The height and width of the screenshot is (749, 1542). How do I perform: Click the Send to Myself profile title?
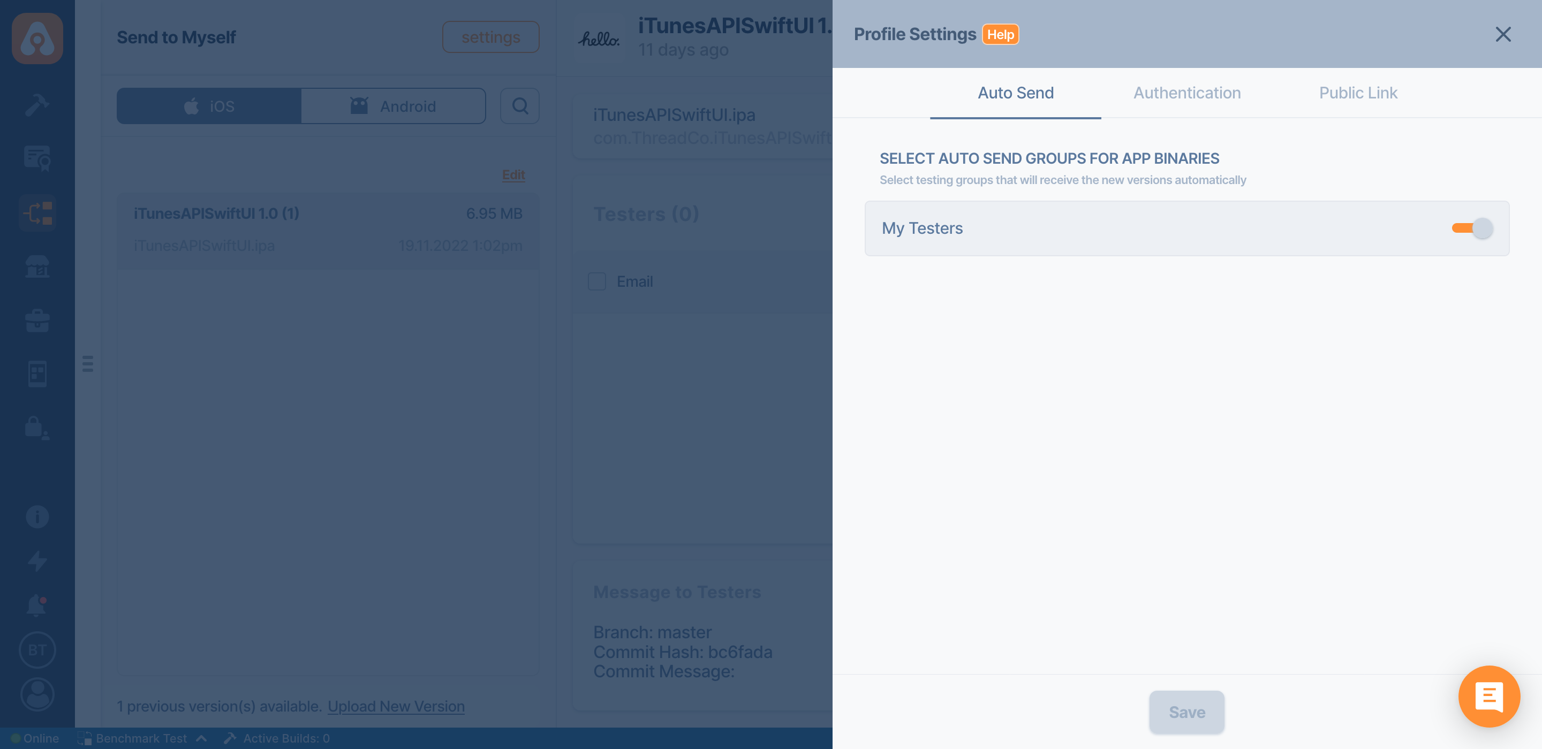click(176, 37)
